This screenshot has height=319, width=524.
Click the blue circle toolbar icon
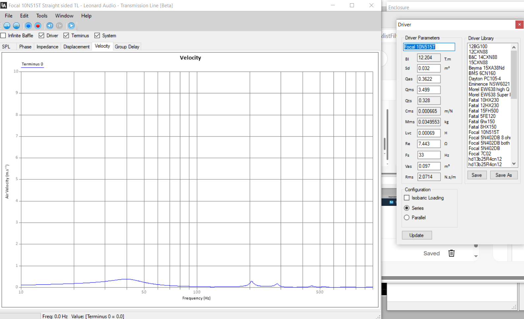[x=28, y=26]
